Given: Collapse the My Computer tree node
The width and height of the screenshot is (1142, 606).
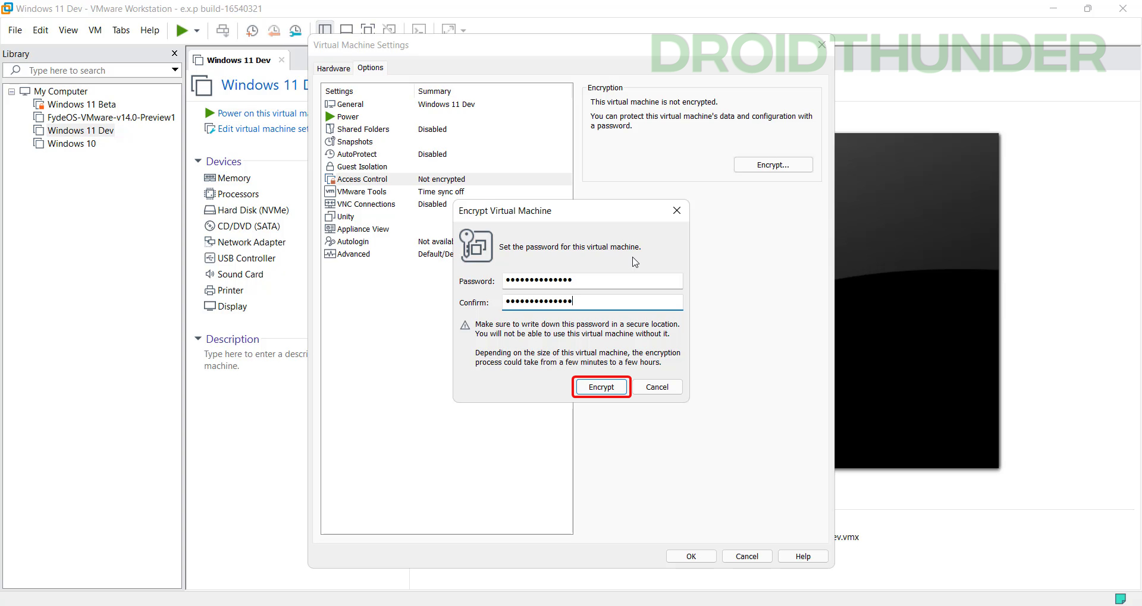Looking at the screenshot, I should (11, 91).
